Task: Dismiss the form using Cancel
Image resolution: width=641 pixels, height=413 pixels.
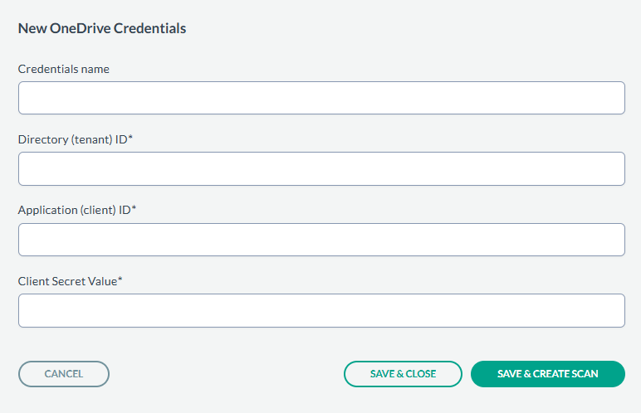Action: pos(64,374)
